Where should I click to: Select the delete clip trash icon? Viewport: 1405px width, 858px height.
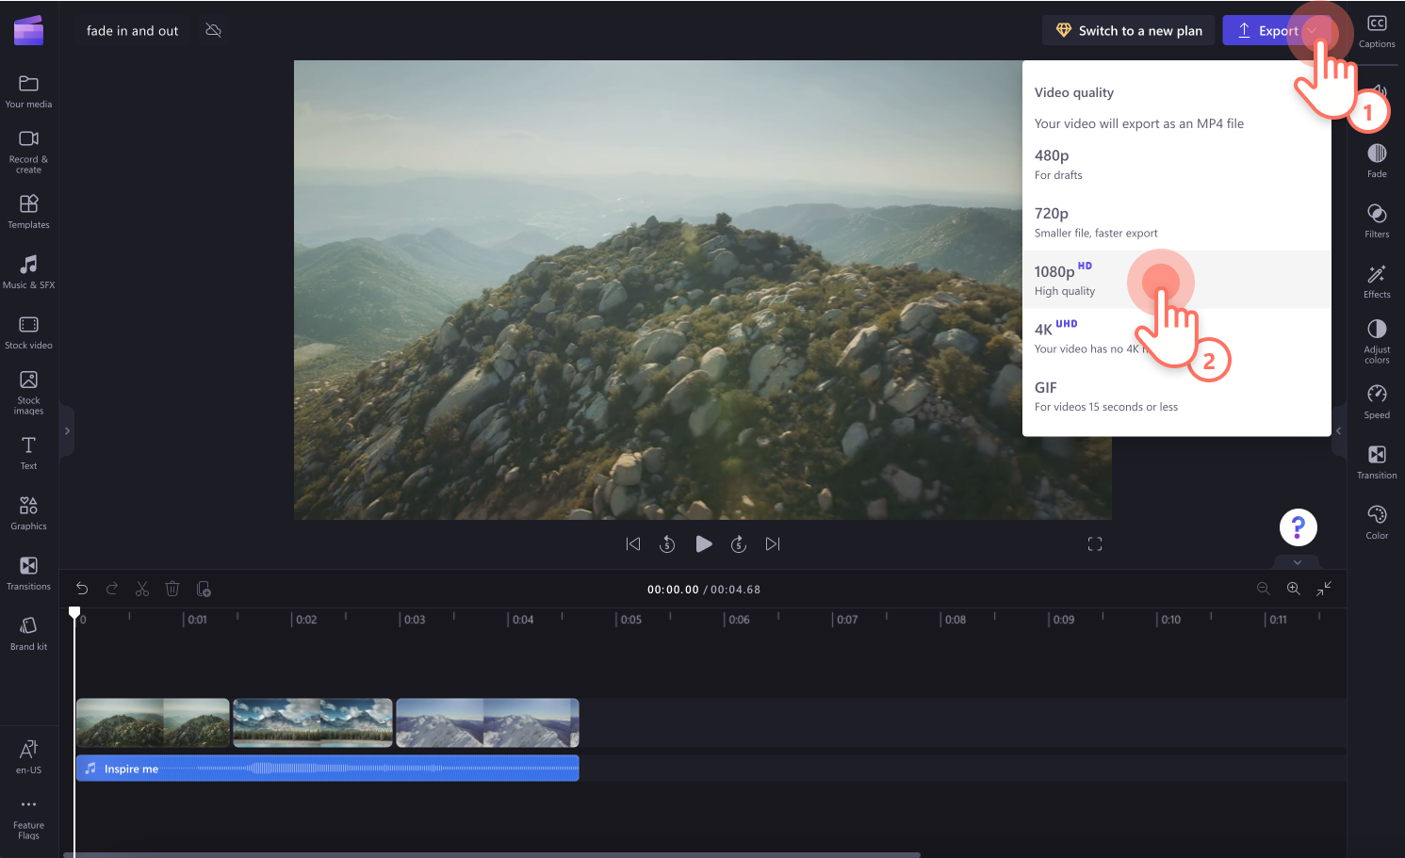pyautogui.click(x=172, y=588)
